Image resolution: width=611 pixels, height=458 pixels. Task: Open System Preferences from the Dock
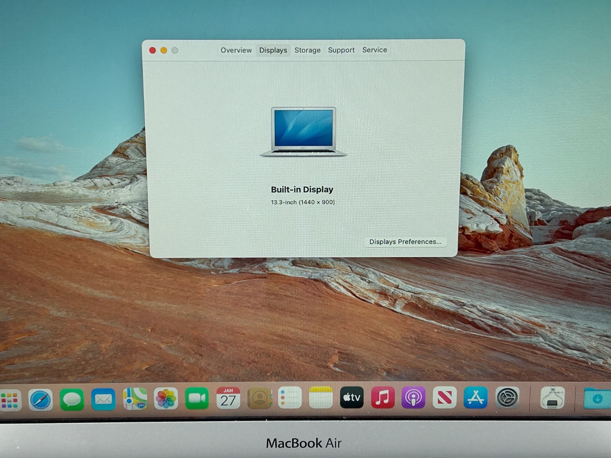[507, 397]
